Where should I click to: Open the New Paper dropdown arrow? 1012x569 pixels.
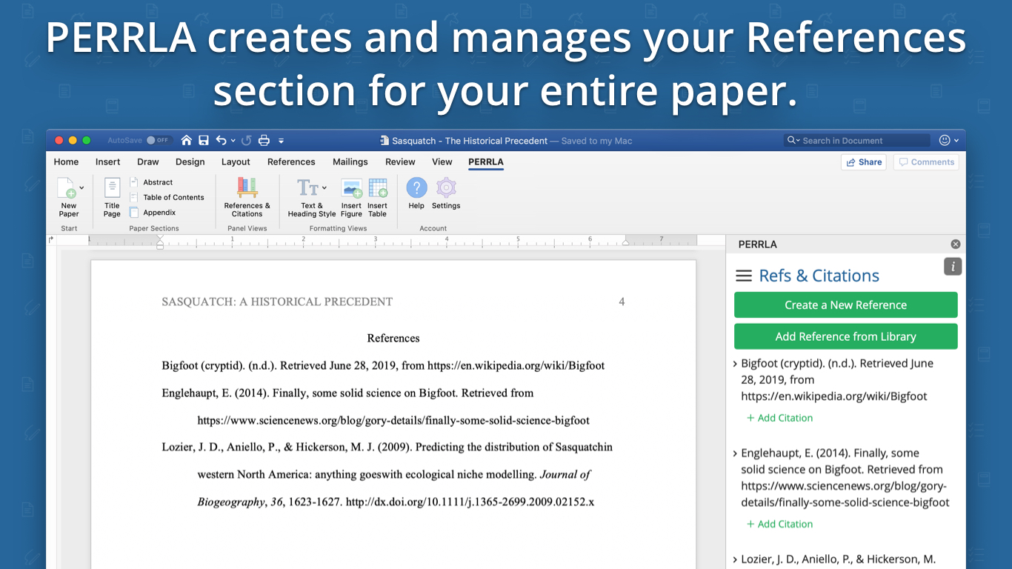(81, 188)
